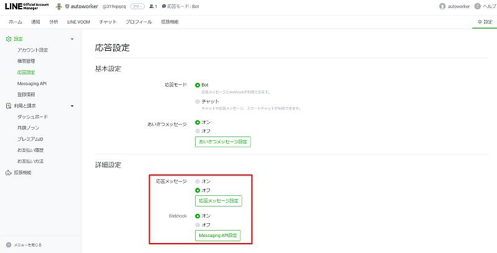The image size is (497, 253).
Task: Click the 設定 section gear icon in sidebar
Action: (9, 39)
